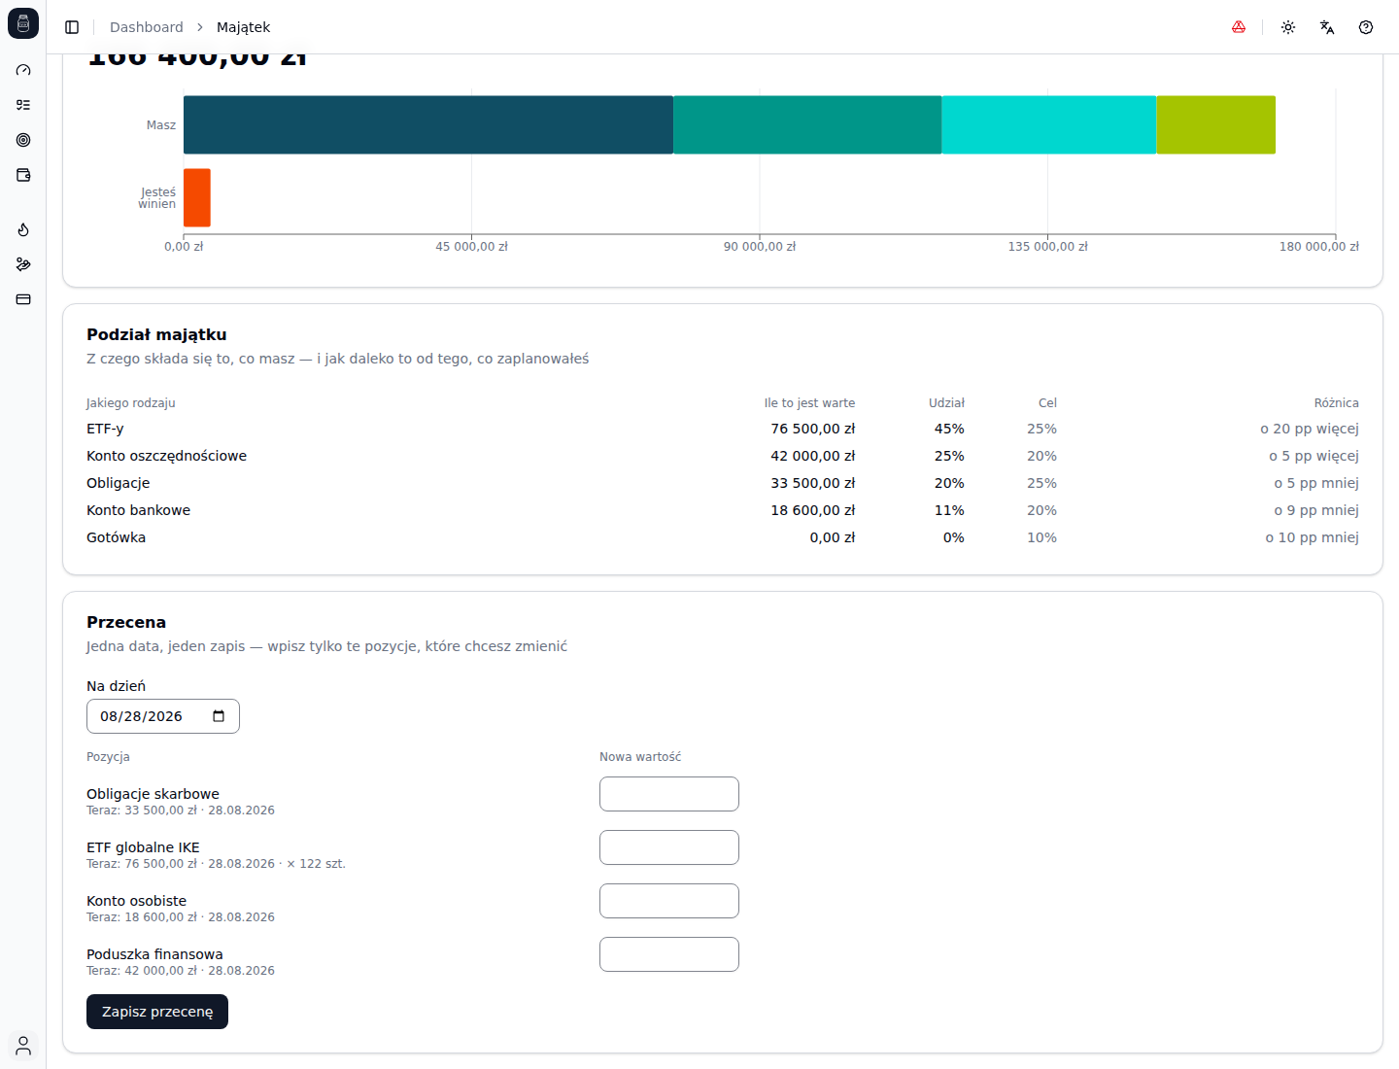Open the checklist icon in the sidebar

[23, 105]
